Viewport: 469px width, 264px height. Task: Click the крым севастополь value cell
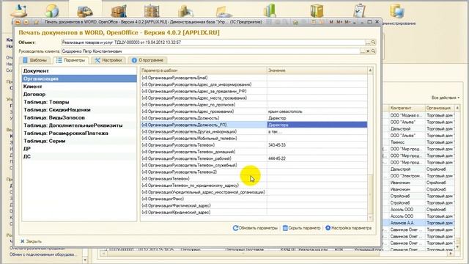click(x=317, y=111)
